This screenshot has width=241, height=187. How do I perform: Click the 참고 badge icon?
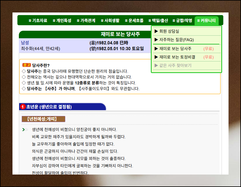27,65
